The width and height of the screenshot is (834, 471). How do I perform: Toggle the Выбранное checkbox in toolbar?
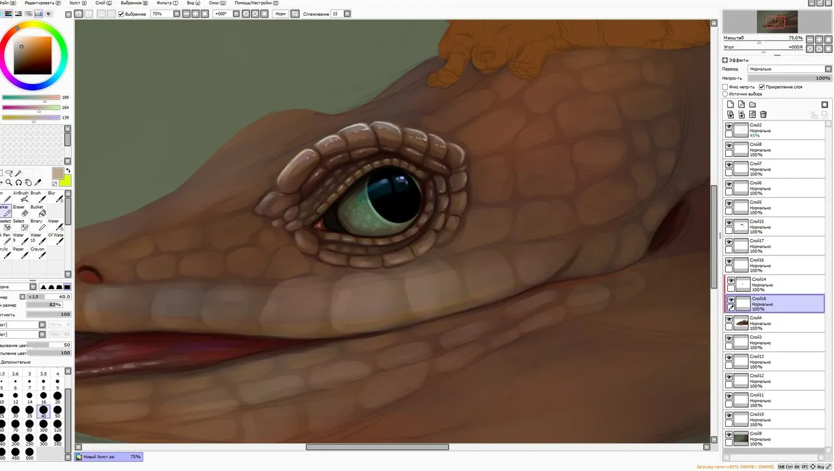click(x=121, y=14)
